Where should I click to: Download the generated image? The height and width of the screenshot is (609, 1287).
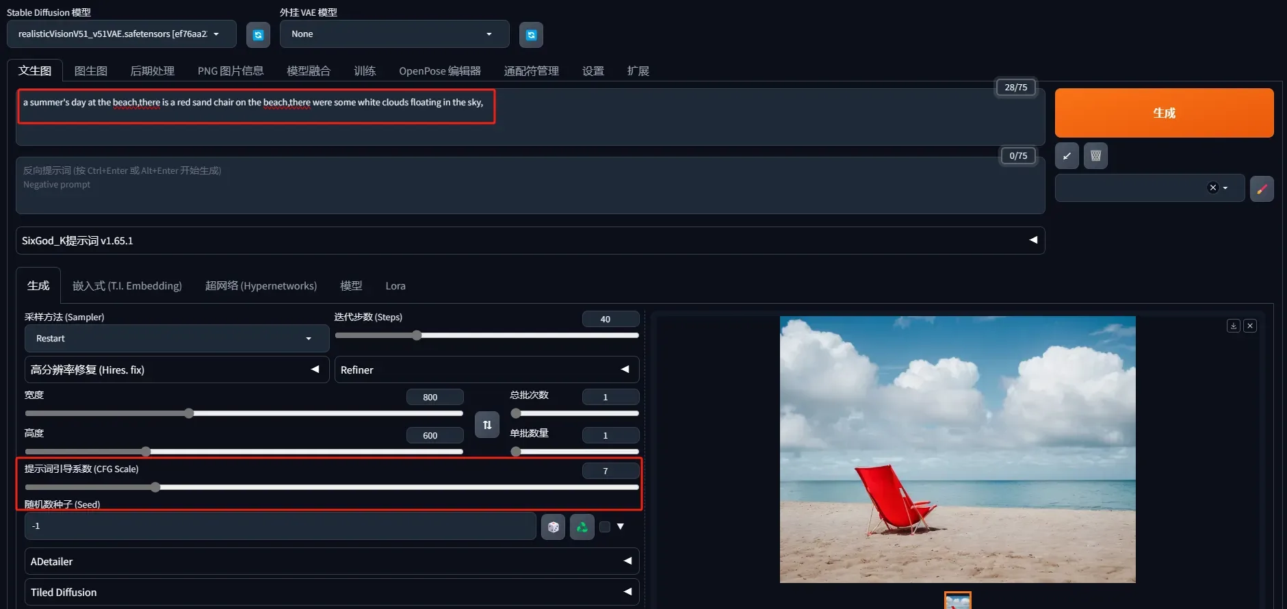(1234, 326)
